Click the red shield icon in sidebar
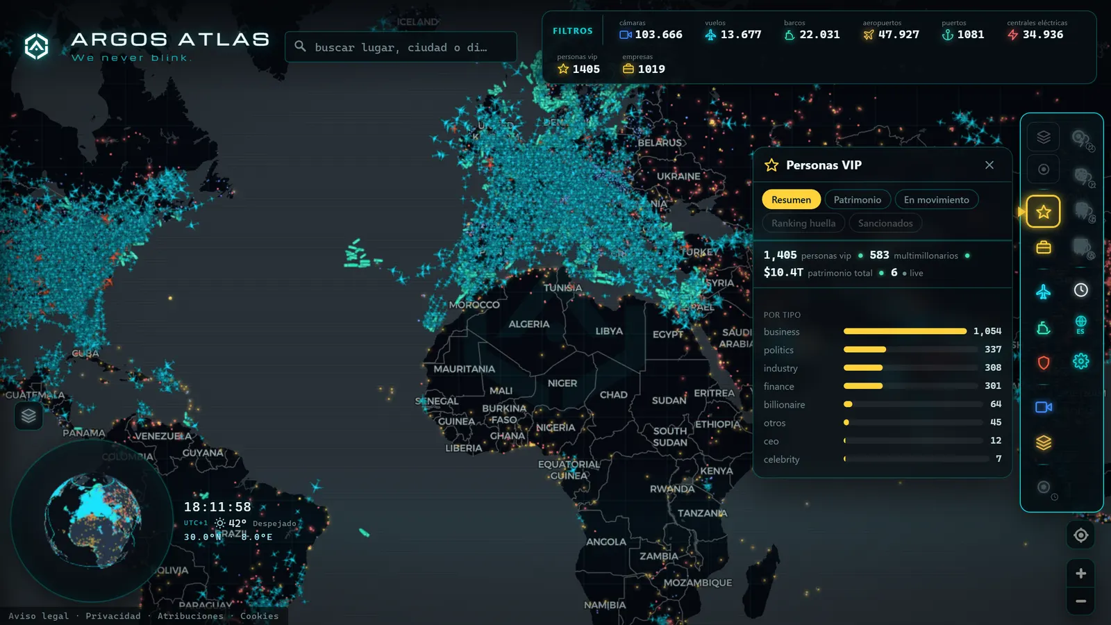 (x=1043, y=362)
